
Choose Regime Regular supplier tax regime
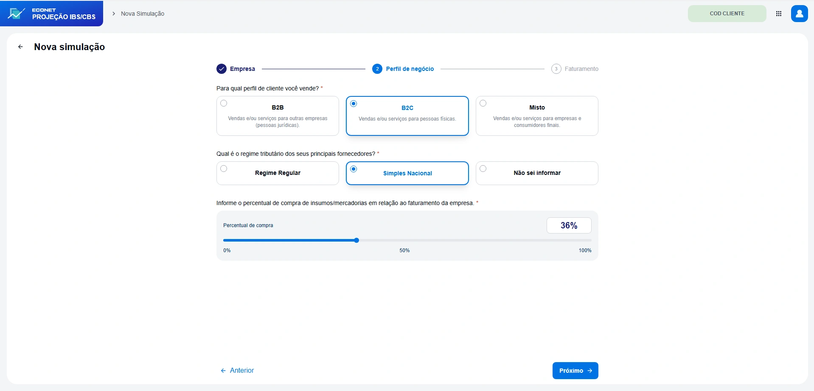pyautogui.click(x=278, y=173)
